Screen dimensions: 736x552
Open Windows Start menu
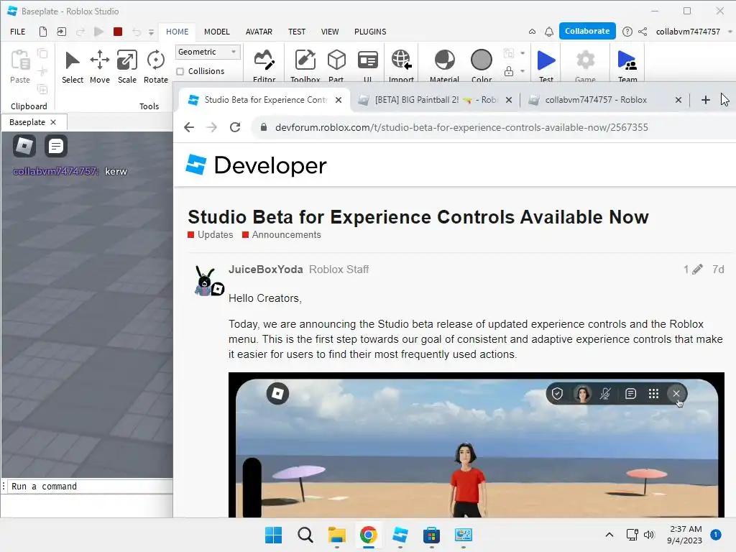[273, 535]
